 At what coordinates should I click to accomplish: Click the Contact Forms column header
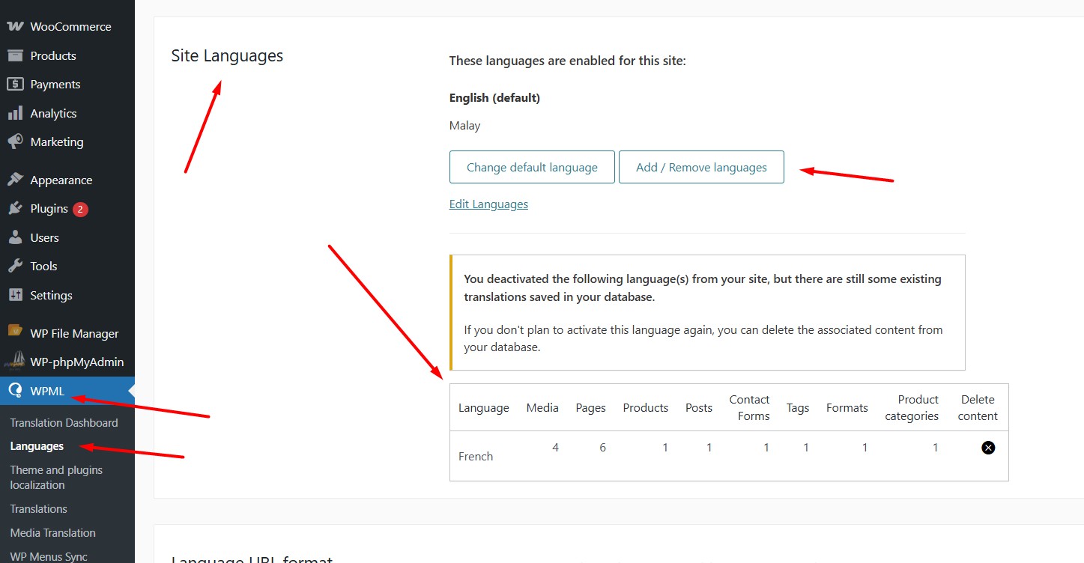click(749, 408)
